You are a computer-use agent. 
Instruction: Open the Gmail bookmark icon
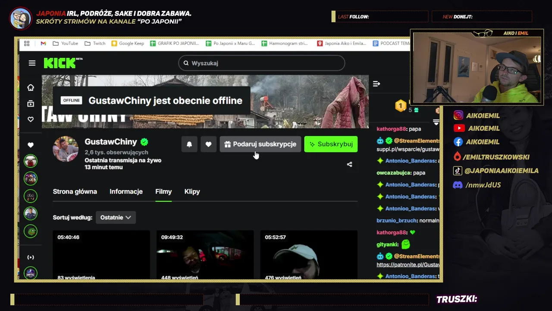coord(43,43)
